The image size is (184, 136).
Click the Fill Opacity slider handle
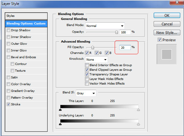[93, 47]
